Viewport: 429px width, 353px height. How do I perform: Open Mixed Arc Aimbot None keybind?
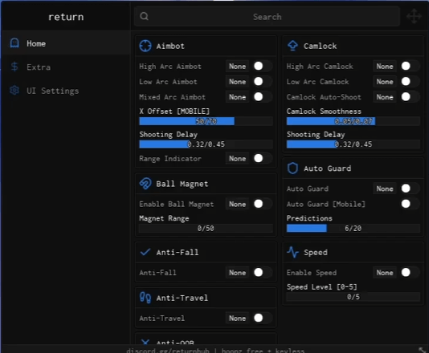point(237,97)
